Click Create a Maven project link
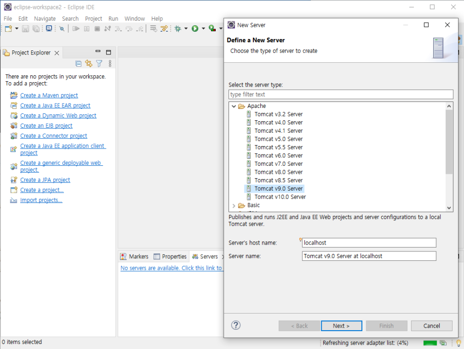This screenshot has height=349, width=464. [49, 96]
